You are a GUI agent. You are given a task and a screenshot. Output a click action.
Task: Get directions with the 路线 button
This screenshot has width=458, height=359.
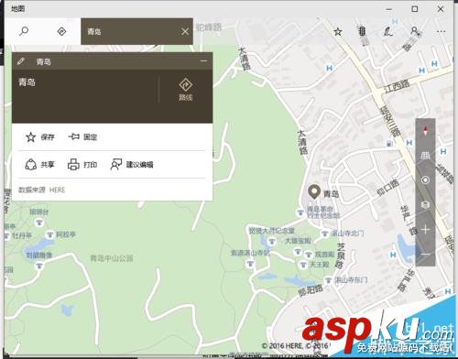(185, 90)
